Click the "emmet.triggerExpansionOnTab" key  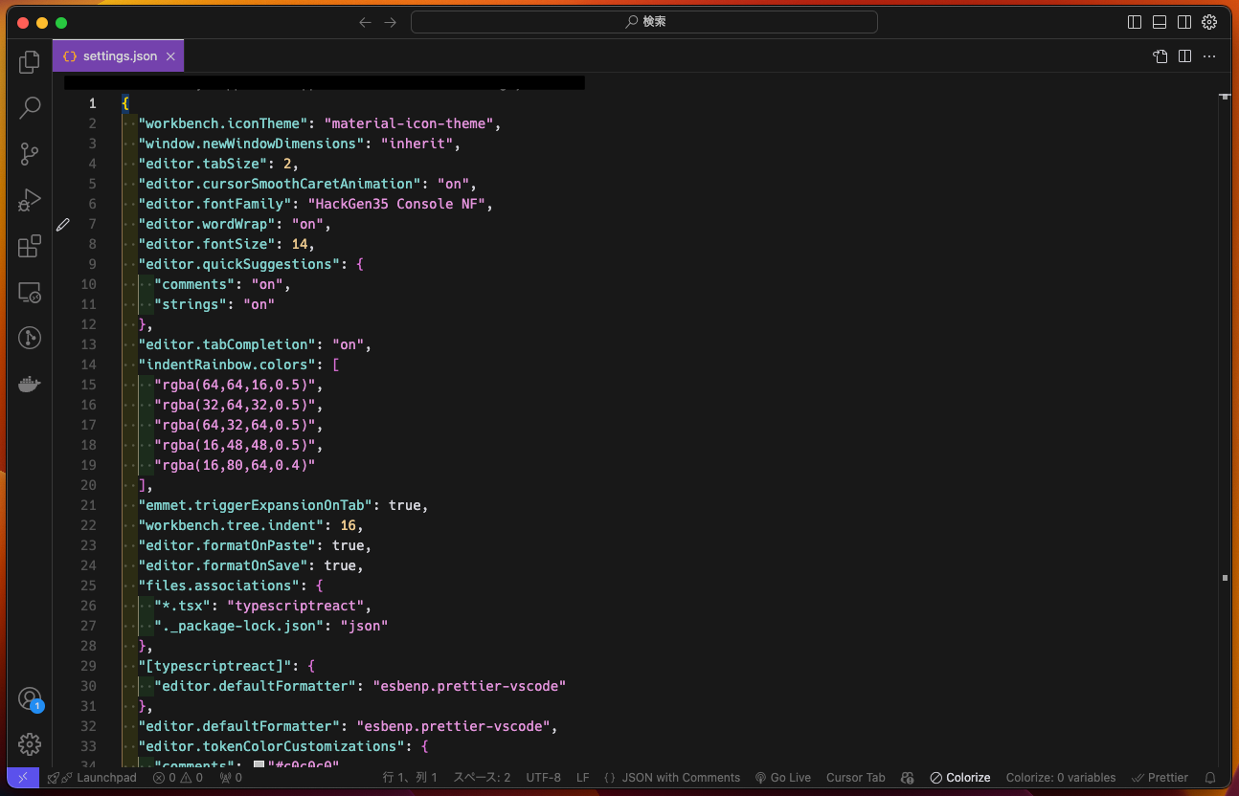coord(256,505)
